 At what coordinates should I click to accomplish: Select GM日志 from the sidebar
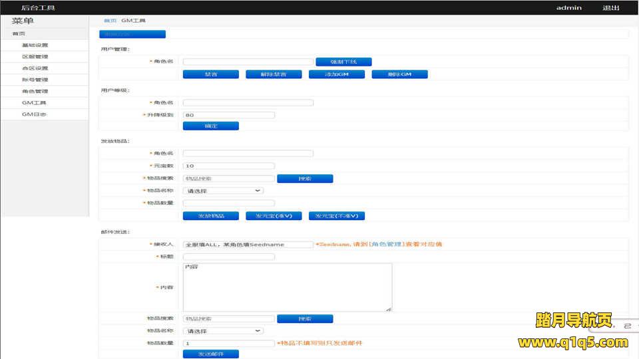(x=34, y=114)
